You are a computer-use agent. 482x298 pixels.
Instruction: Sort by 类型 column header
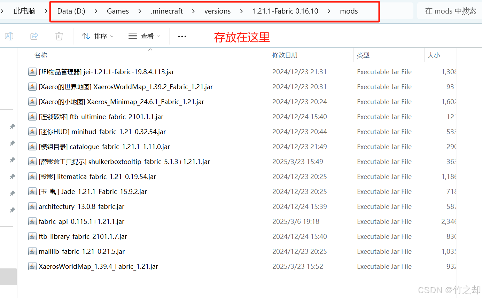pos(363,55)
